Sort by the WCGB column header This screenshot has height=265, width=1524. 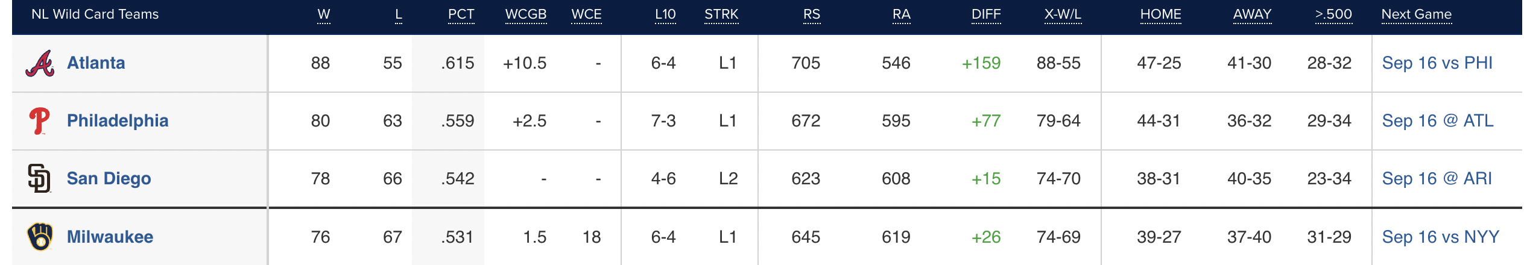point(526,14)
